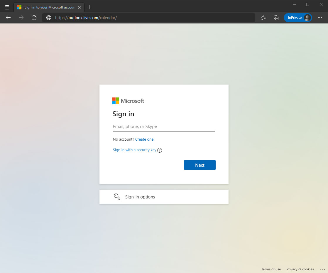View site information globe icon
The image size is (328, 273).
click(49, 18)
